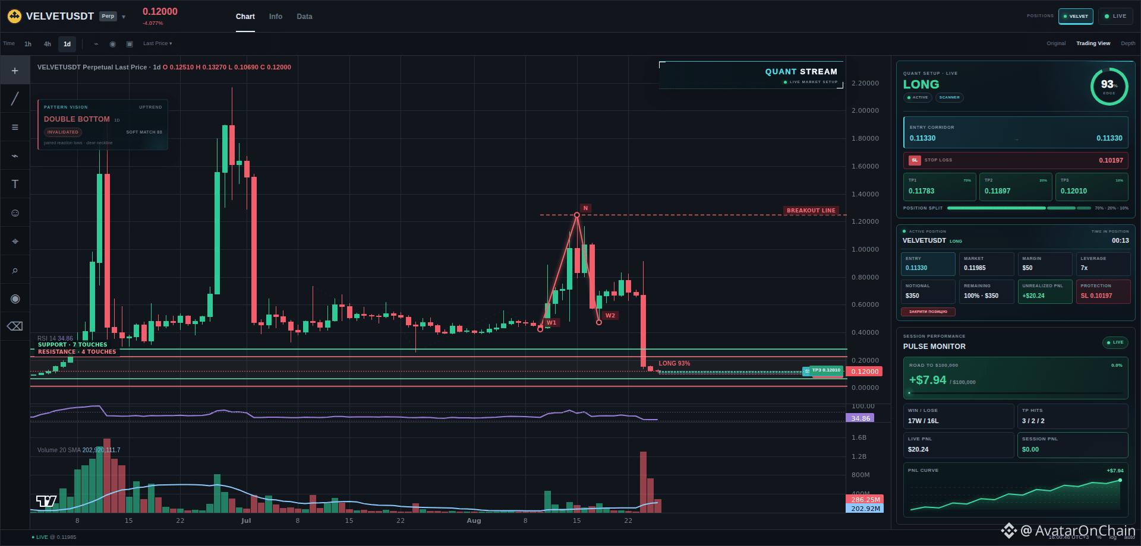Screen dimensions: 1141x546
Task: Click the Perp contract type badge
Action: click(108, 16)
